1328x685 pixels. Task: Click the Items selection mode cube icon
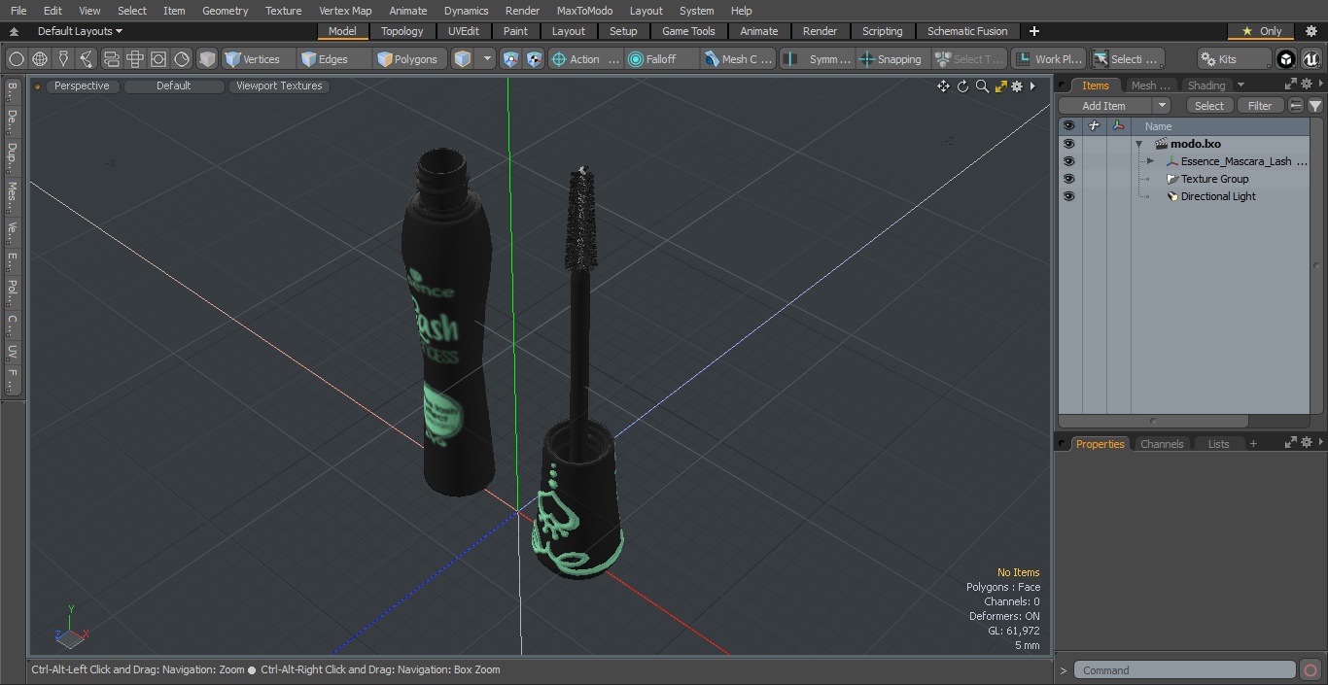463,59
